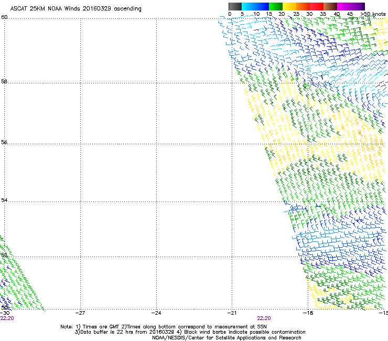388x341 pixels.
Task: Click the cyan-to-blue 5-15 knots legend segment
Action: click(255, 6)
